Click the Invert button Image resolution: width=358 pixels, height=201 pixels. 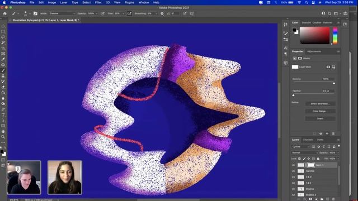[x=320, y=118]
